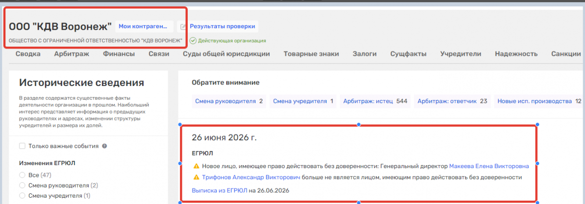
Task: Click warning icon beside Трифонов entry
Action: click(196, 177)
